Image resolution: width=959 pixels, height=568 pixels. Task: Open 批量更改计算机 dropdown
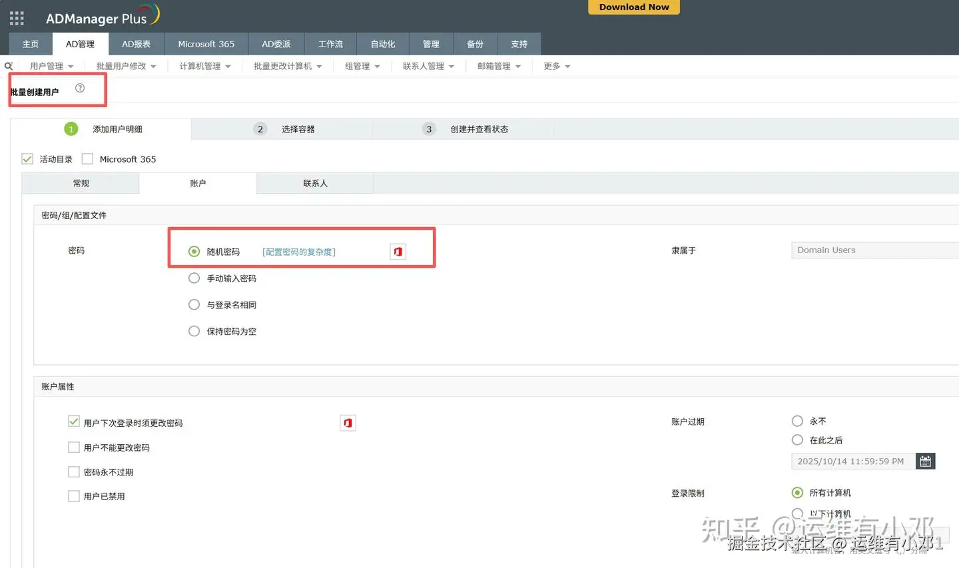[x=288, y=66]
